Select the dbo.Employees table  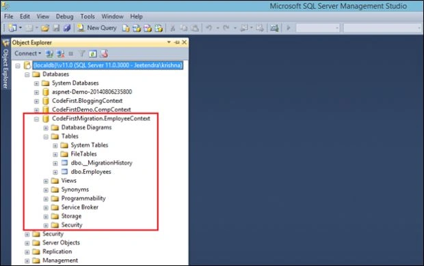click(x=91, y=172)
